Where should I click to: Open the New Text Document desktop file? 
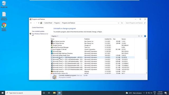click(4, 16)
